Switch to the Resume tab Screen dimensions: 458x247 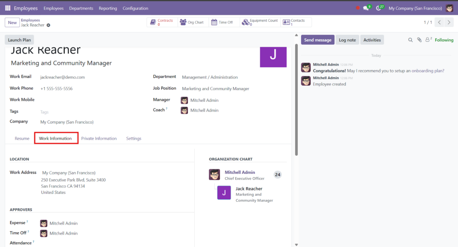tap(22, 138)
